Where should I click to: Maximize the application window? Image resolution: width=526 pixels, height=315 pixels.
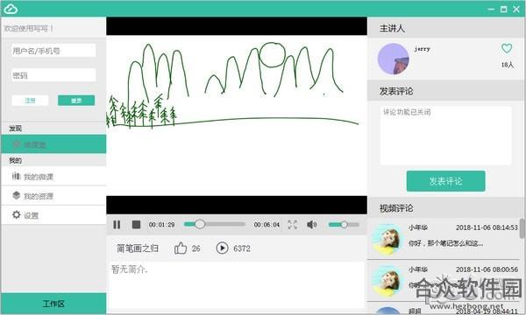503,10
